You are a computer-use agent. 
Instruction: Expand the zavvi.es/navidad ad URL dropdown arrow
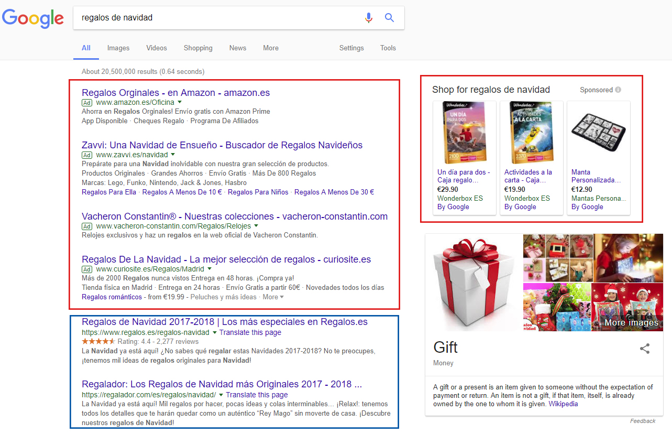point(173,154)
